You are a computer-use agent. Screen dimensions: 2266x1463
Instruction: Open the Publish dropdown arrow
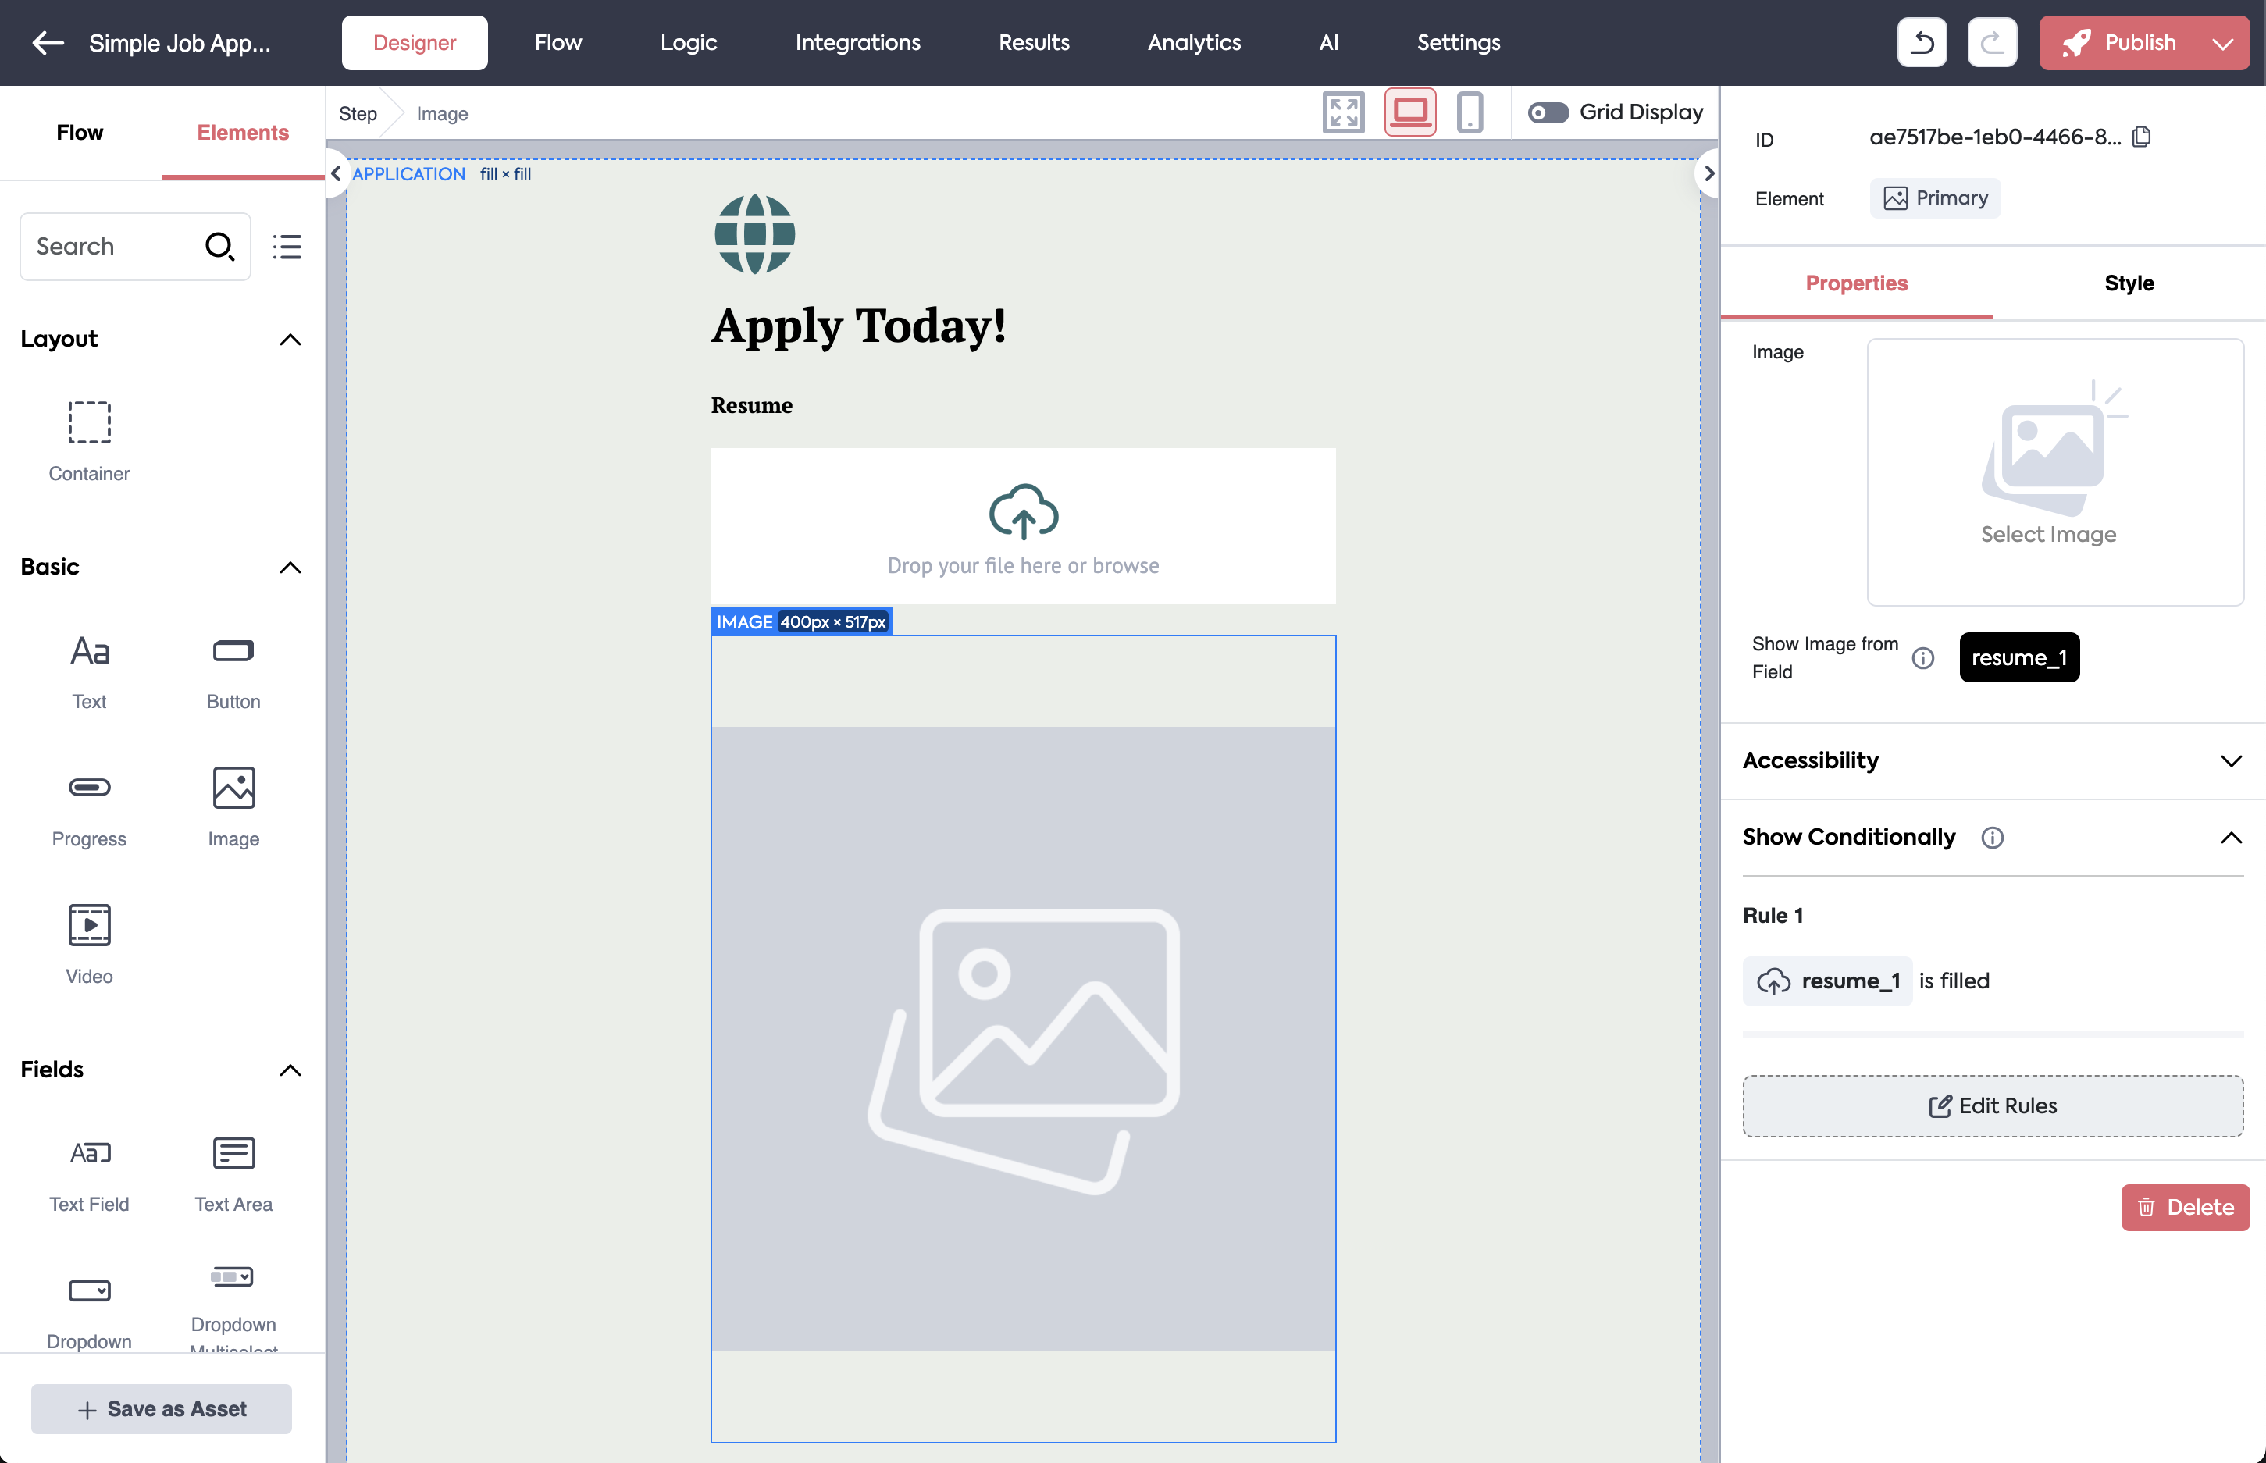2222,44
